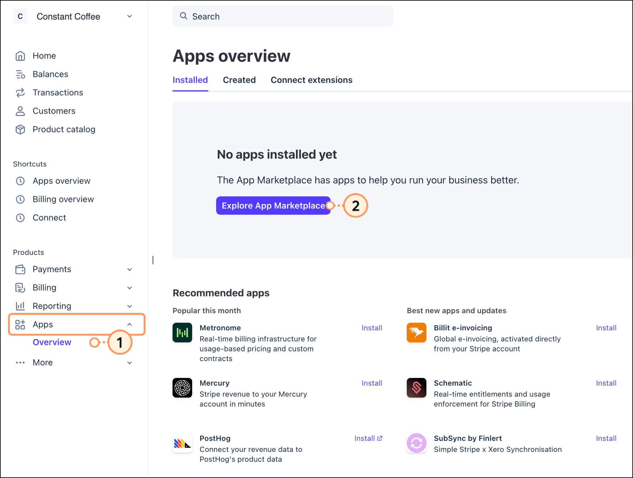Viewport: 633px width, 478px height.
Task: Expand the Reporting section chevron
Action: point(130,306)
